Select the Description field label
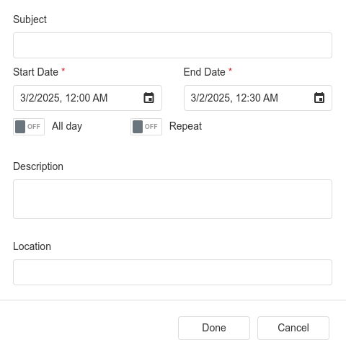The height and width of the screenshot is (353, 346). [x=38, y=166]
